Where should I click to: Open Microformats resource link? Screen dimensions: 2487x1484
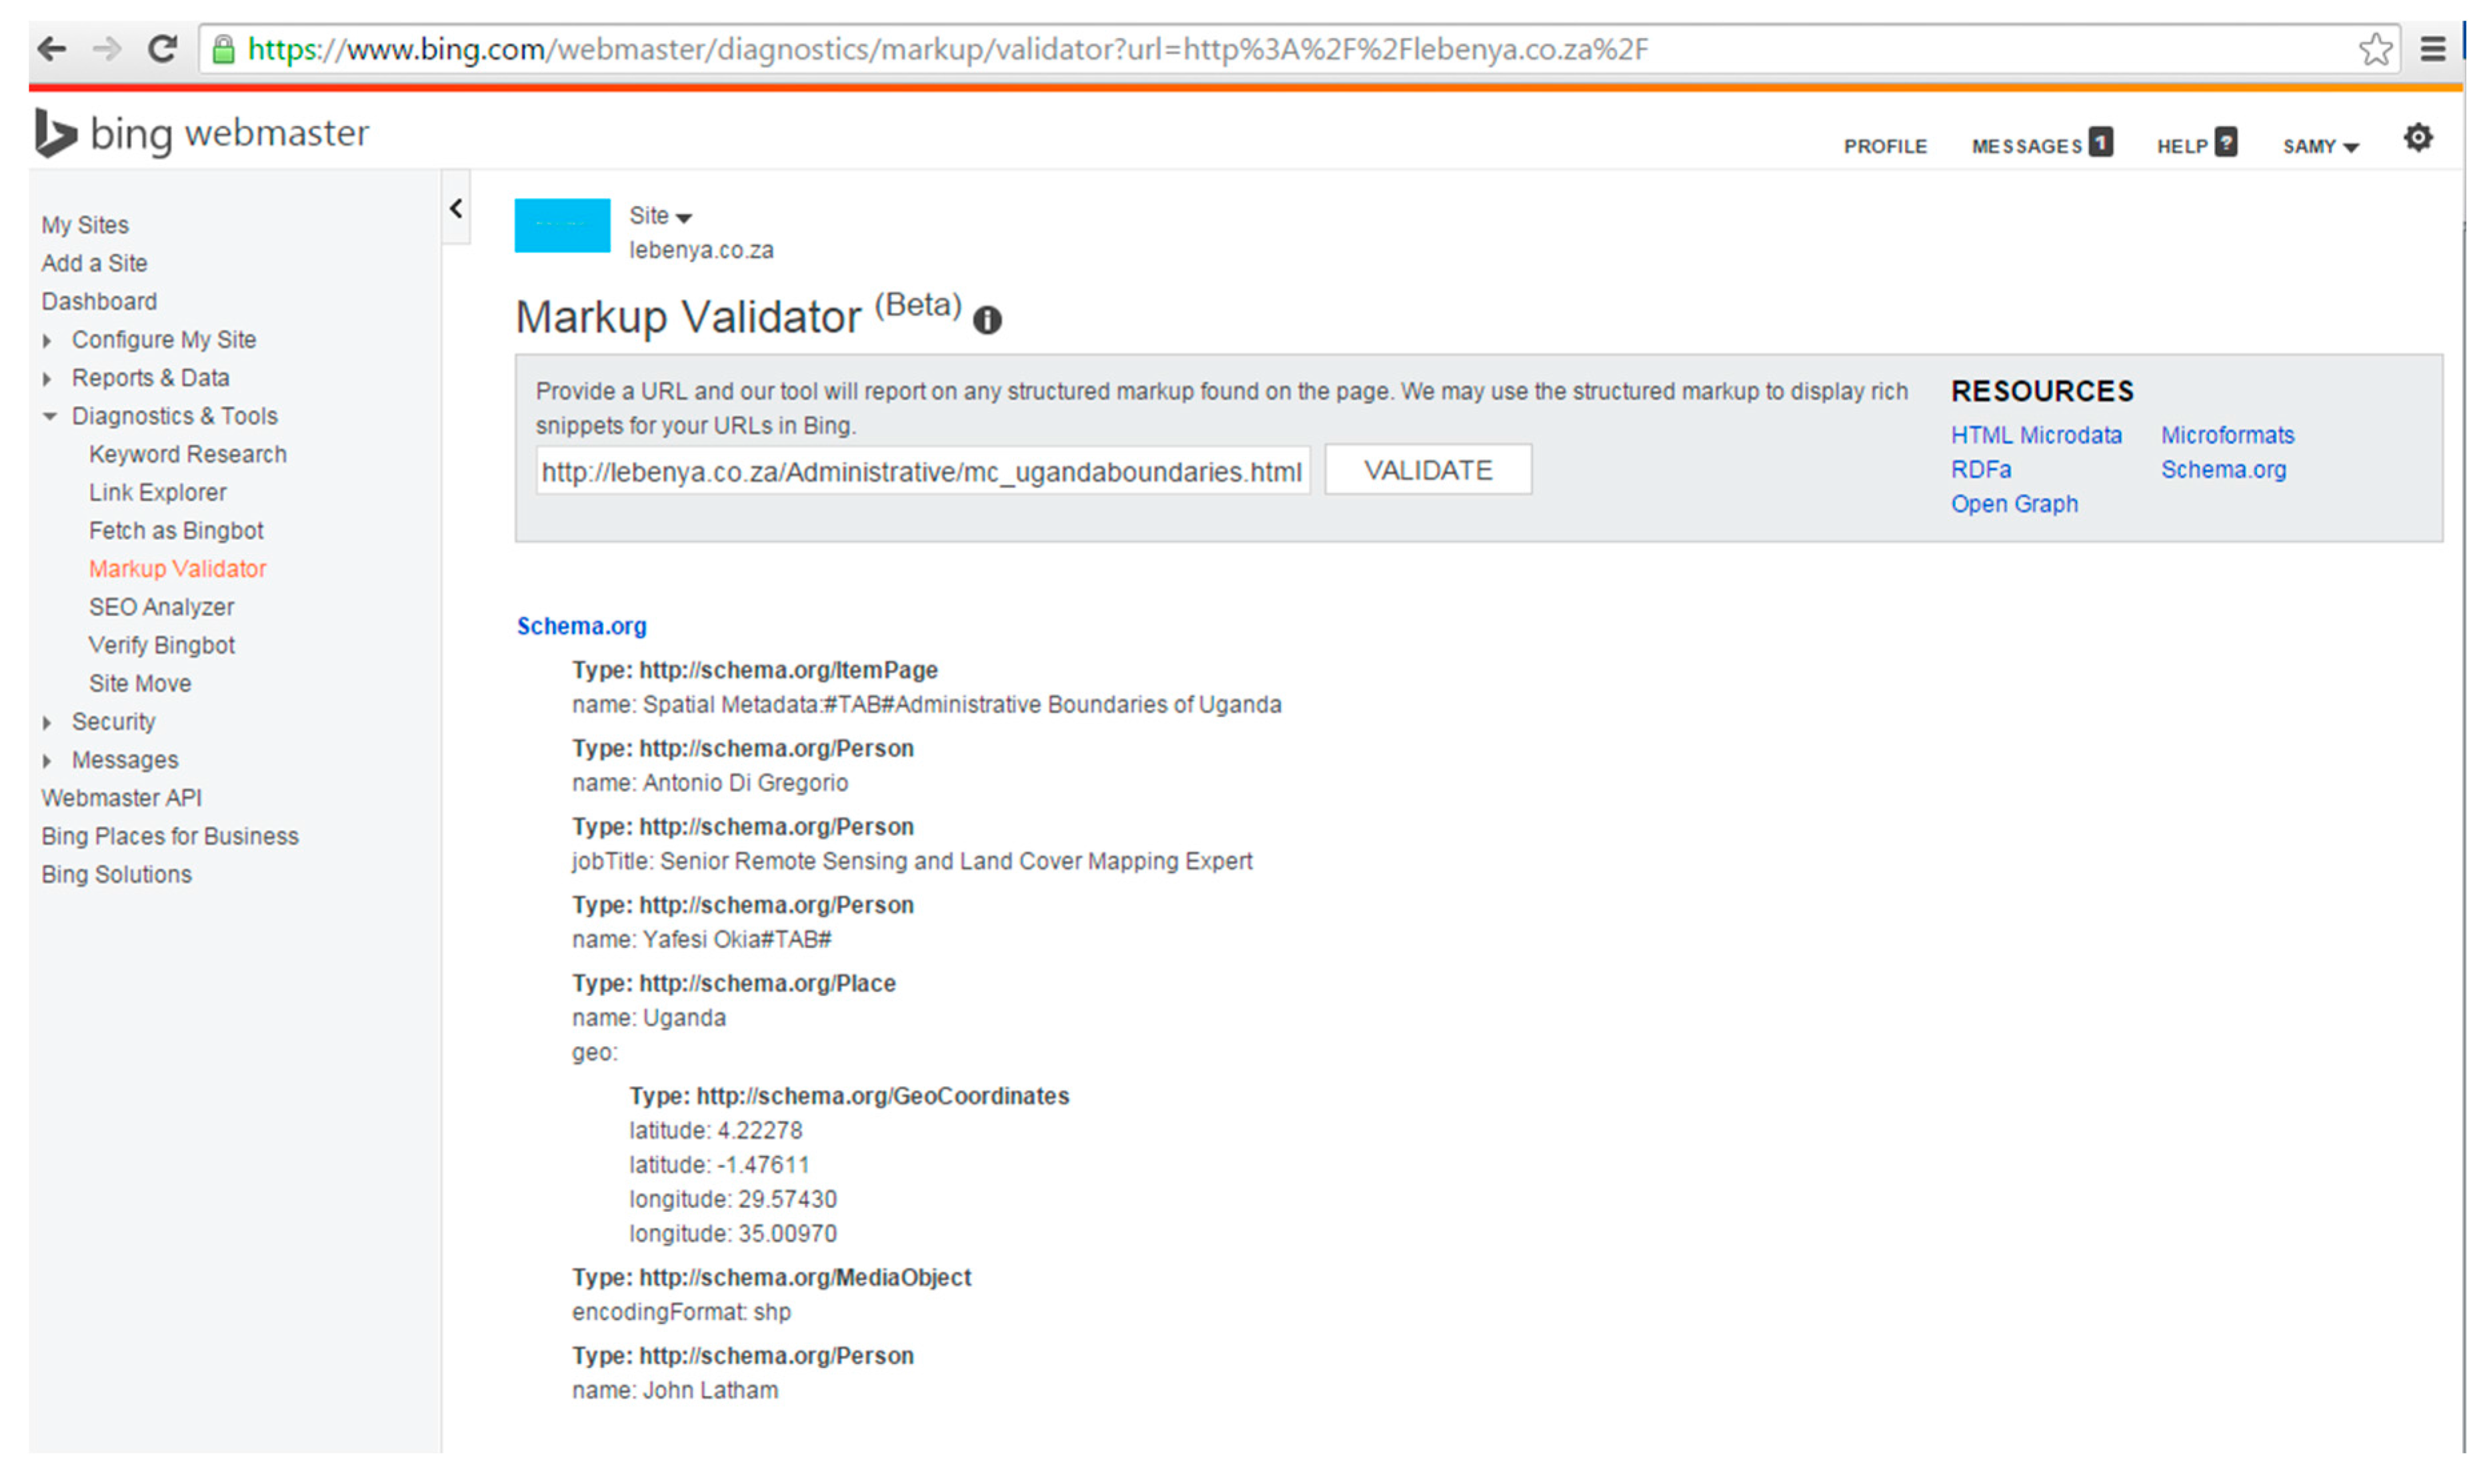coord(2227,435)
